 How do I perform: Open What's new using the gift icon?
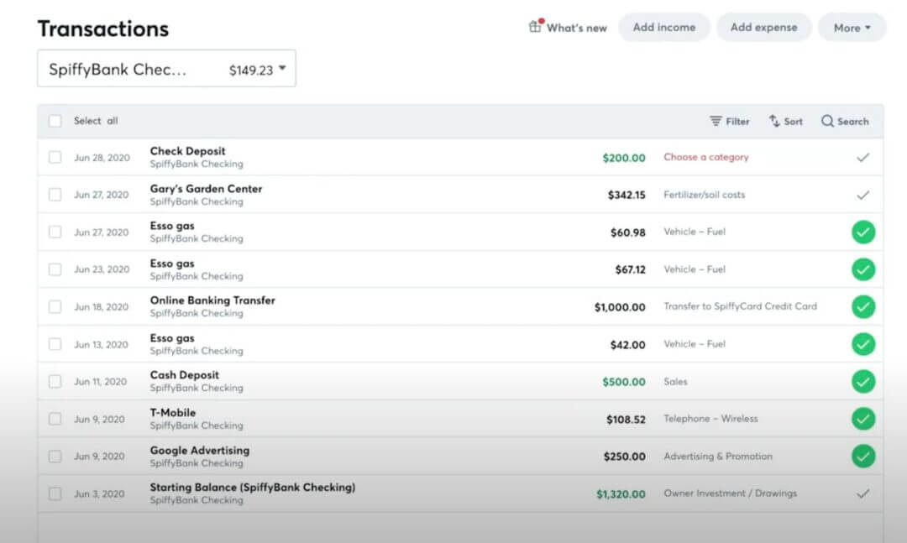click(569, 27)
